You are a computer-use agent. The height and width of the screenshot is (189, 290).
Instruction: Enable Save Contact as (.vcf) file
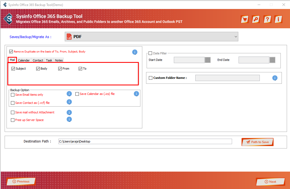[x=13, y=103]
